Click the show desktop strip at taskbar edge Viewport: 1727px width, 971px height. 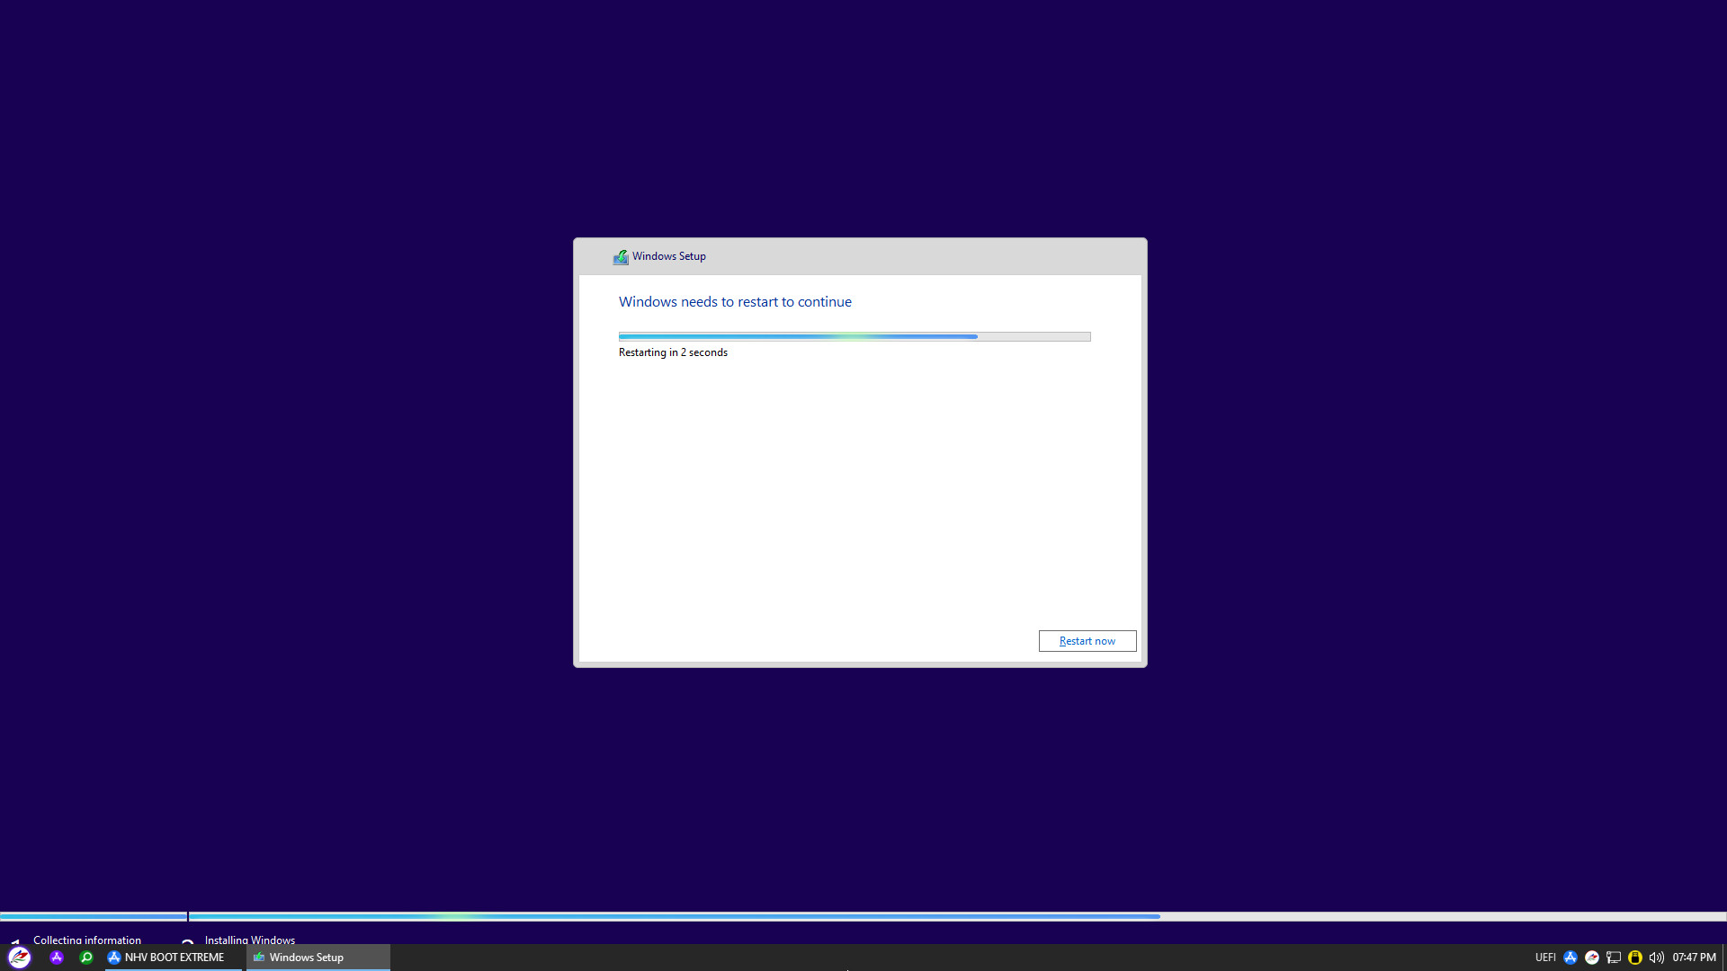pyautogui.click(x=1723, y=958)
